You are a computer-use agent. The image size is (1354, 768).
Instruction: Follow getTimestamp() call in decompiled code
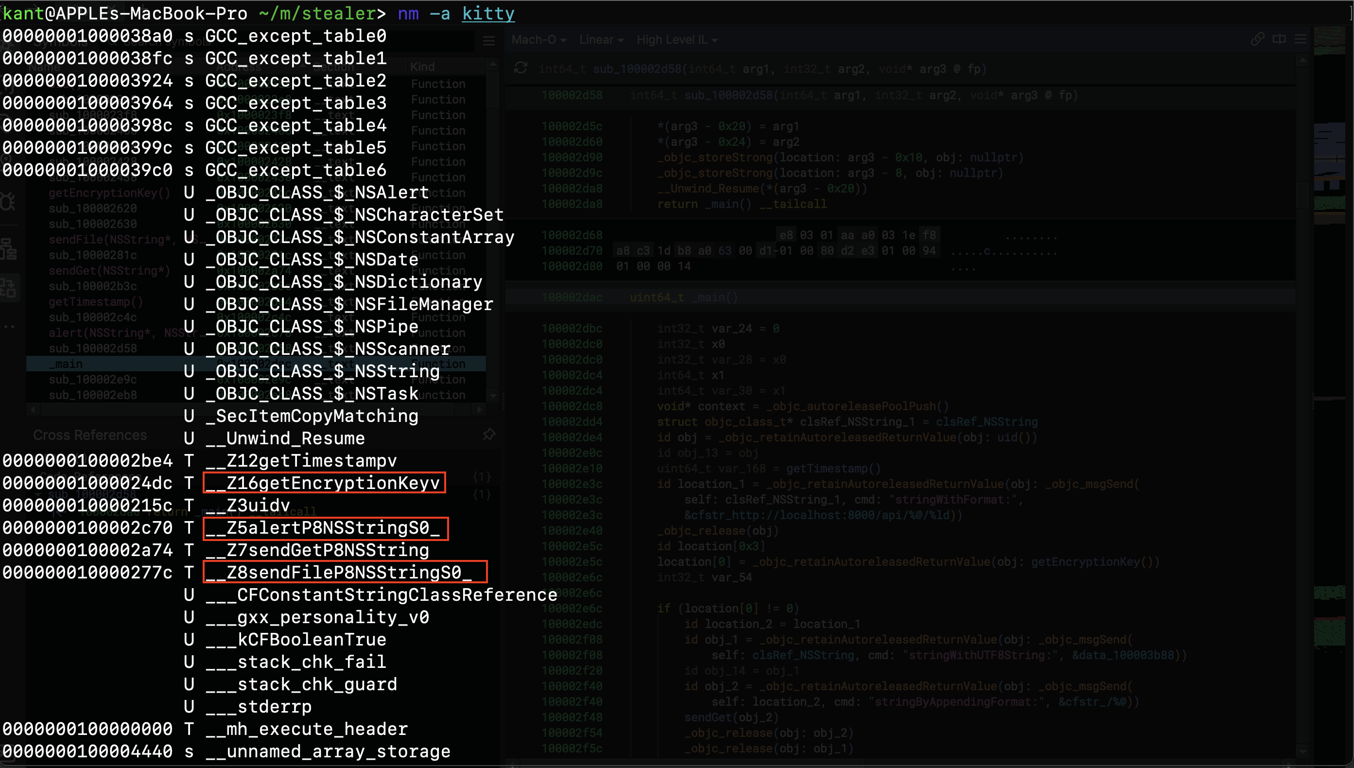tap(833, 468)
